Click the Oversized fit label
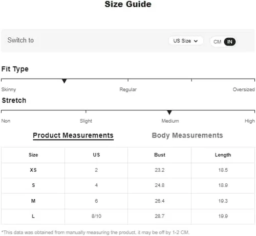This screenshot has width=256, height=236. [244, 89]
